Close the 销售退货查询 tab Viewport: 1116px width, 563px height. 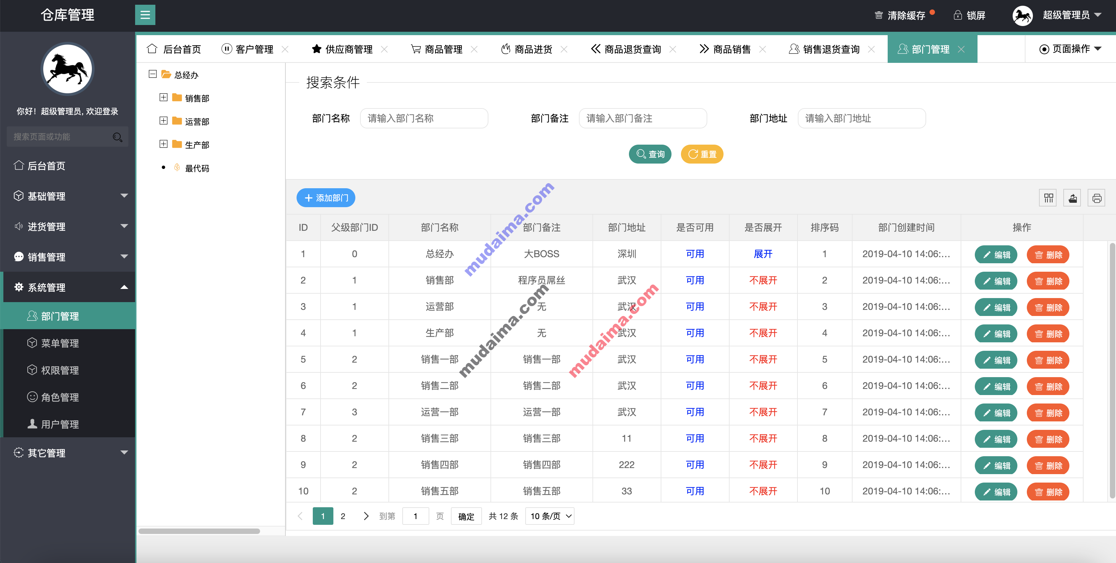coord(872,49)
